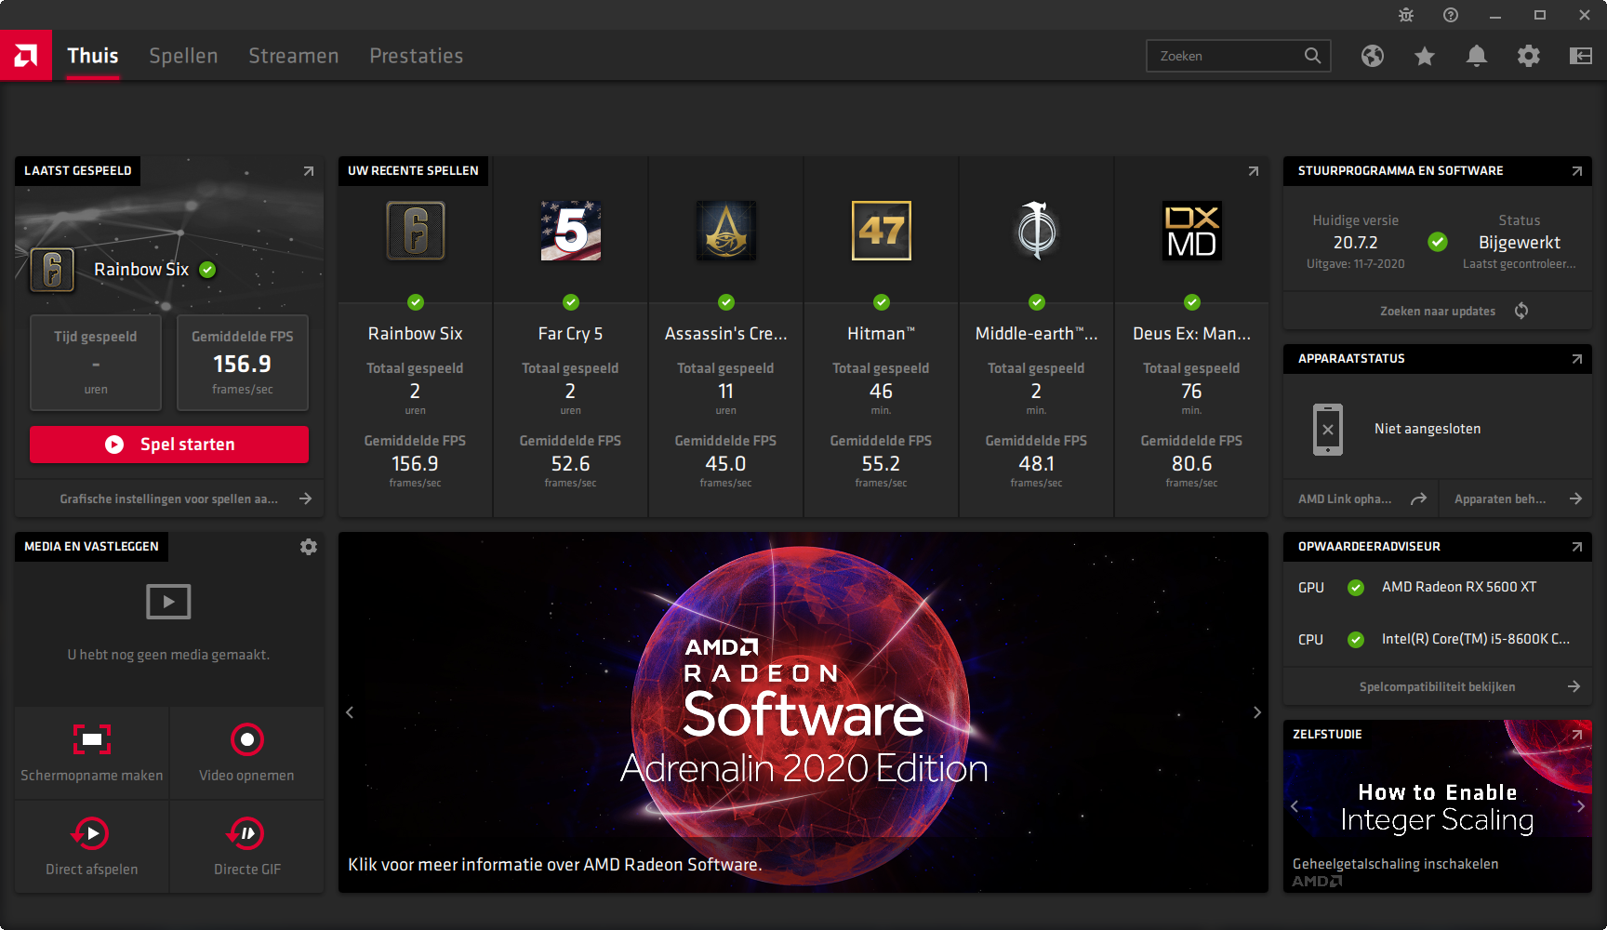Switch to the Prestaties tab

tap(417, 56)
